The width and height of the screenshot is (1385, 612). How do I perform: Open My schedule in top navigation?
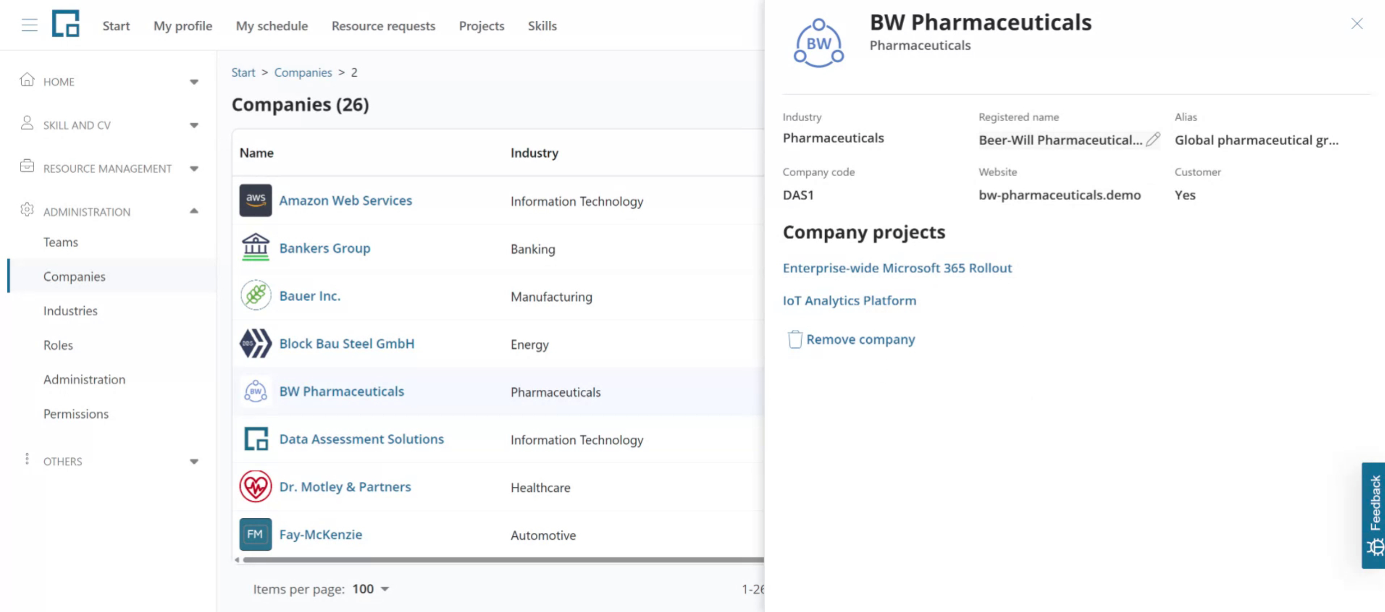[271, 25]
